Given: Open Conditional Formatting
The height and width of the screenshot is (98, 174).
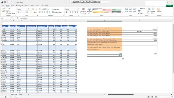Looking at the screenshot, I should [x=83, y=11].
